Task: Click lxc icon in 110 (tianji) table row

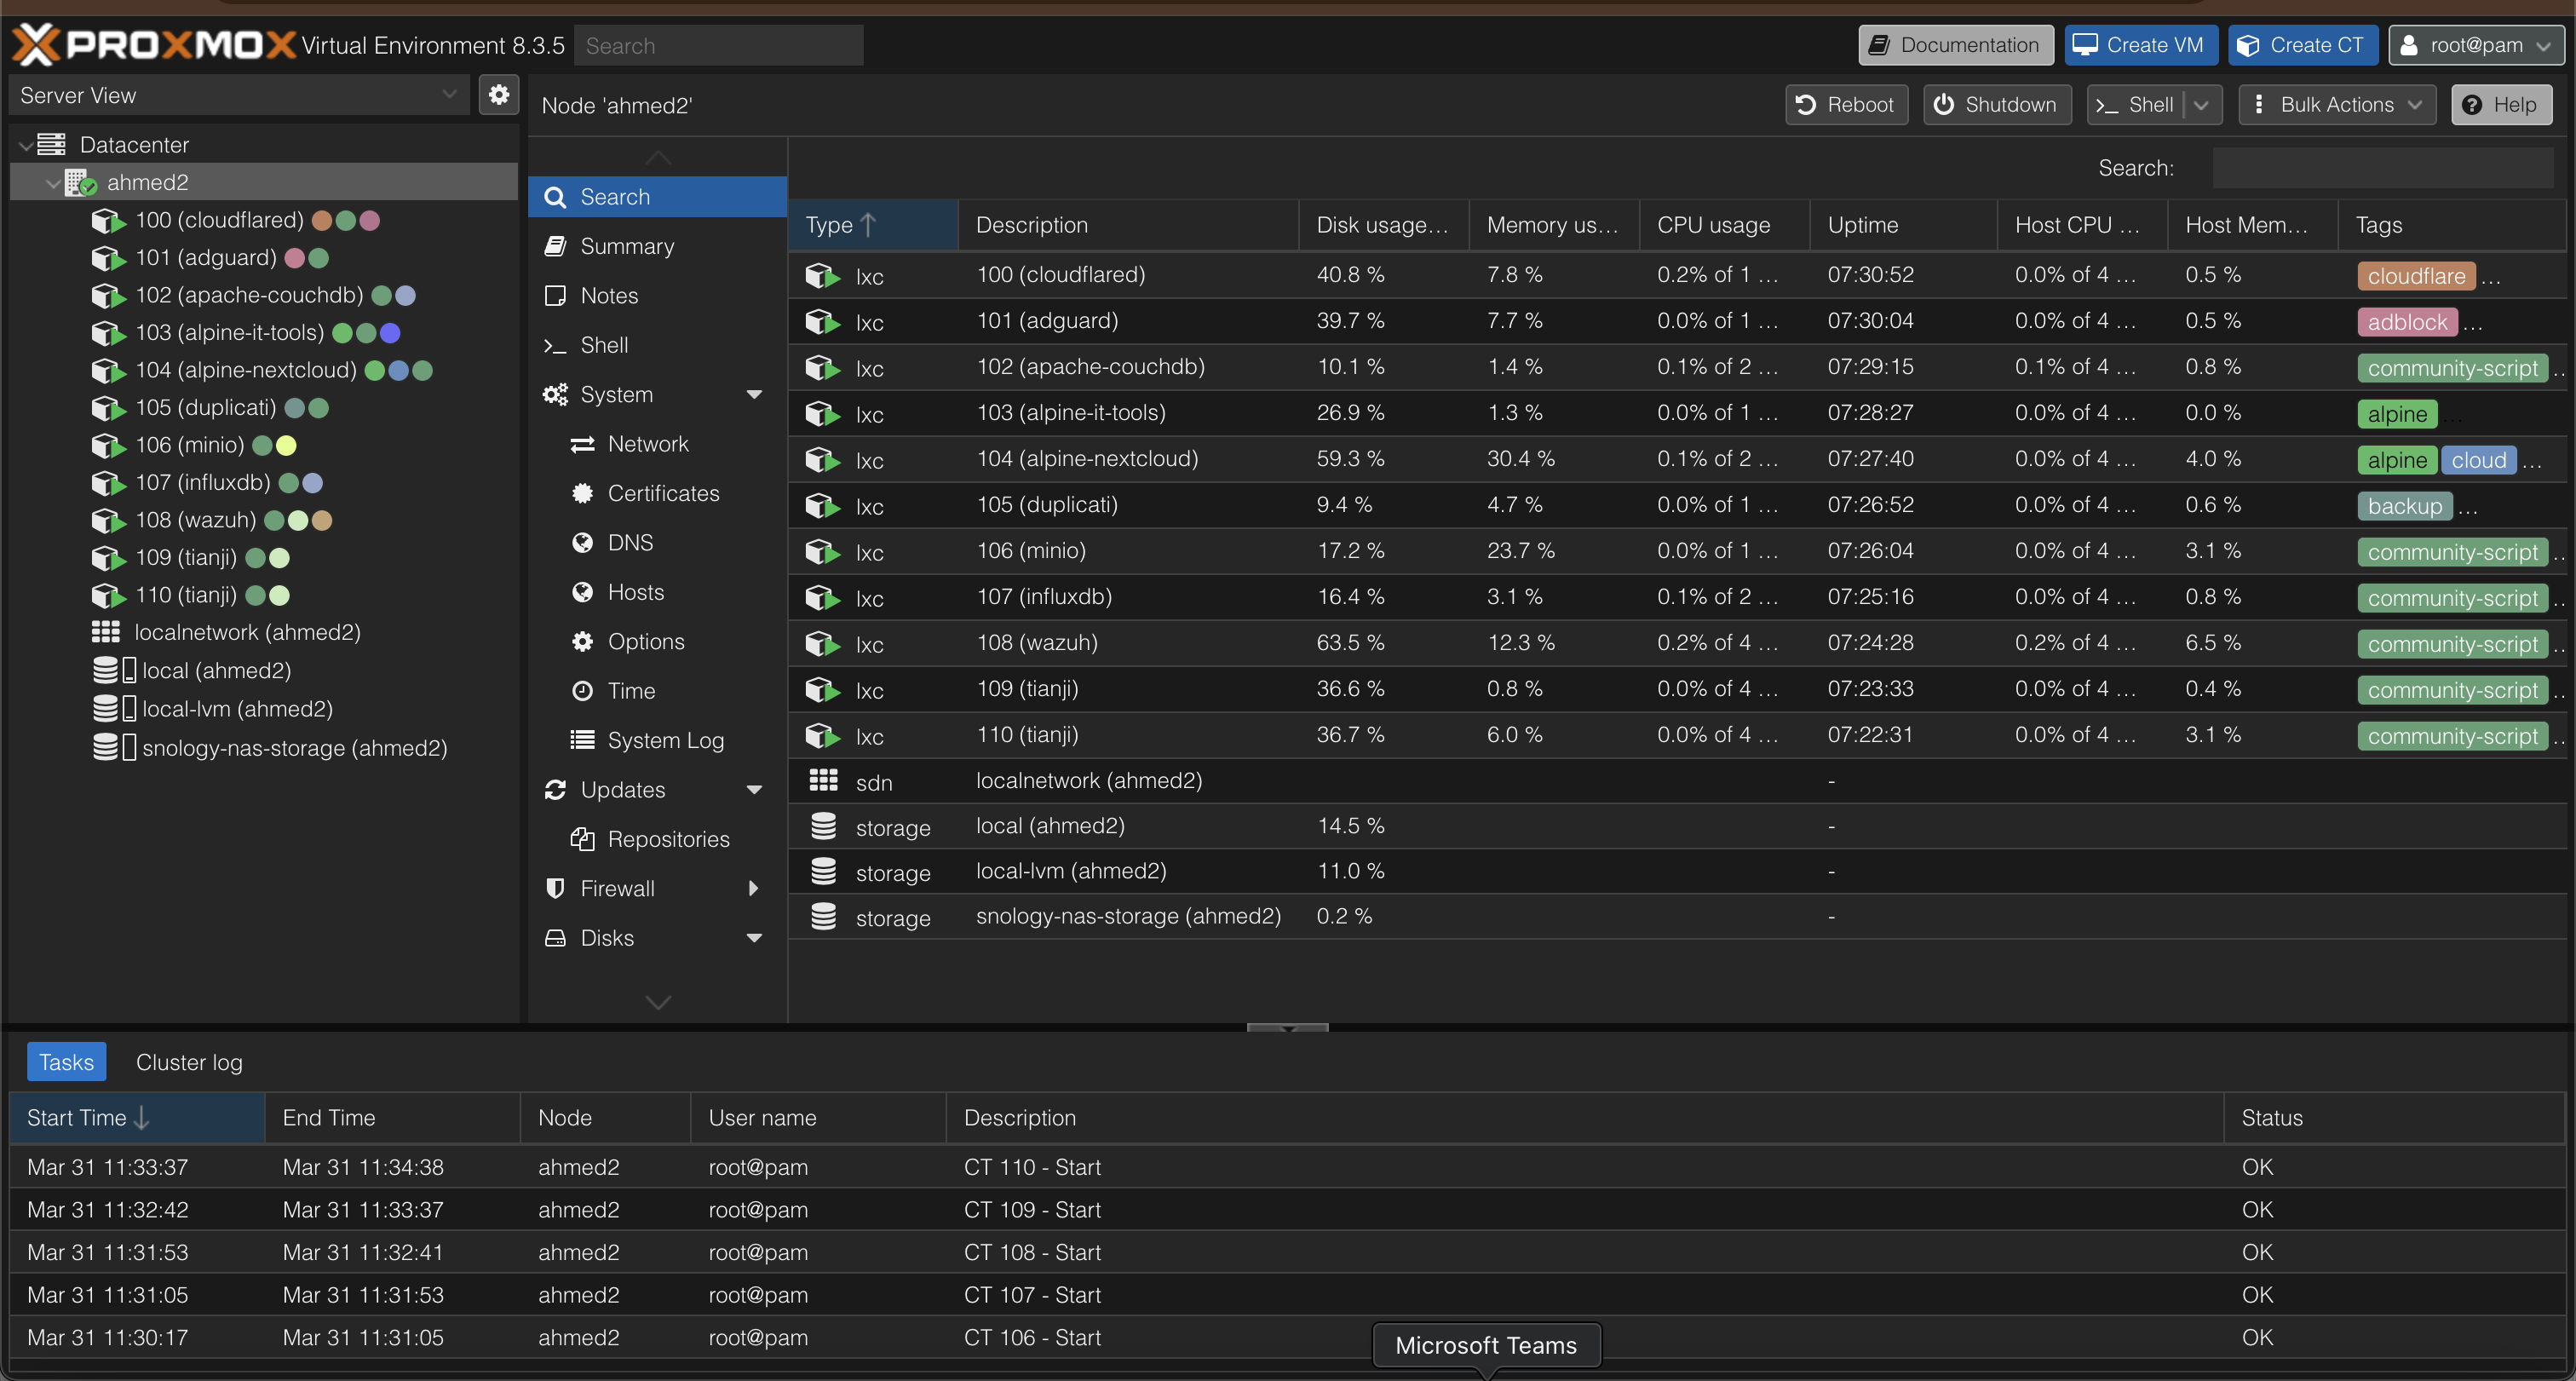Action: click(822, 736)
